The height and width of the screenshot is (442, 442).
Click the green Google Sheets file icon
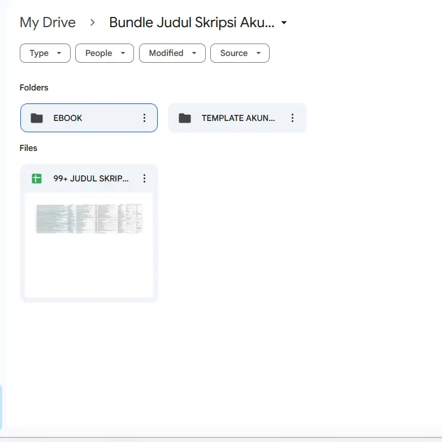click(37, 179)
